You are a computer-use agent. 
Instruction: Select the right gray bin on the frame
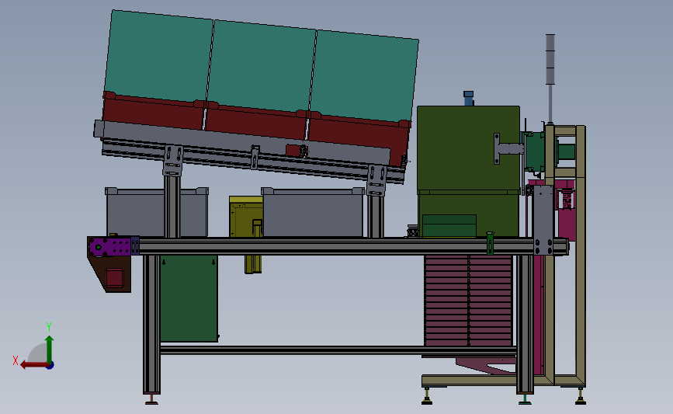313,213
